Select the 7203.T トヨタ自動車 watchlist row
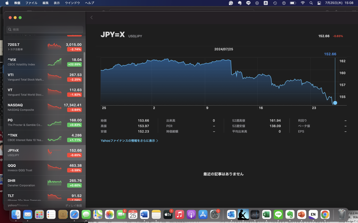Image resolution: width=358 pixels, height=223 pixels. click(44, 47)
